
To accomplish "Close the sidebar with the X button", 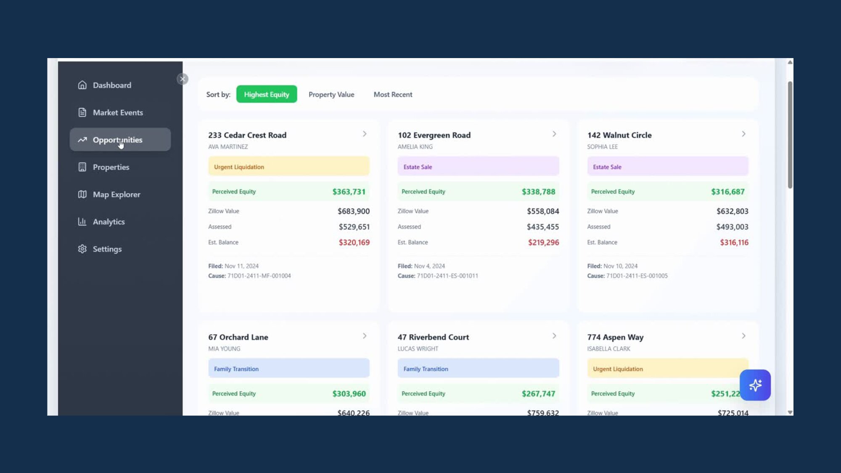I will pyautogui.click(x=182, y=79).
